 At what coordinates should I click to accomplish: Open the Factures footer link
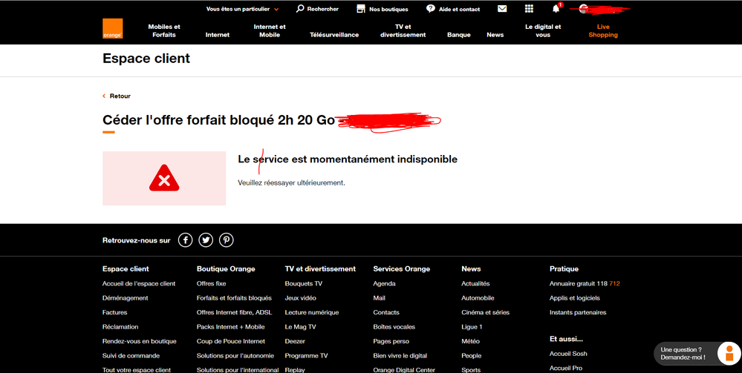click(114, 312)
